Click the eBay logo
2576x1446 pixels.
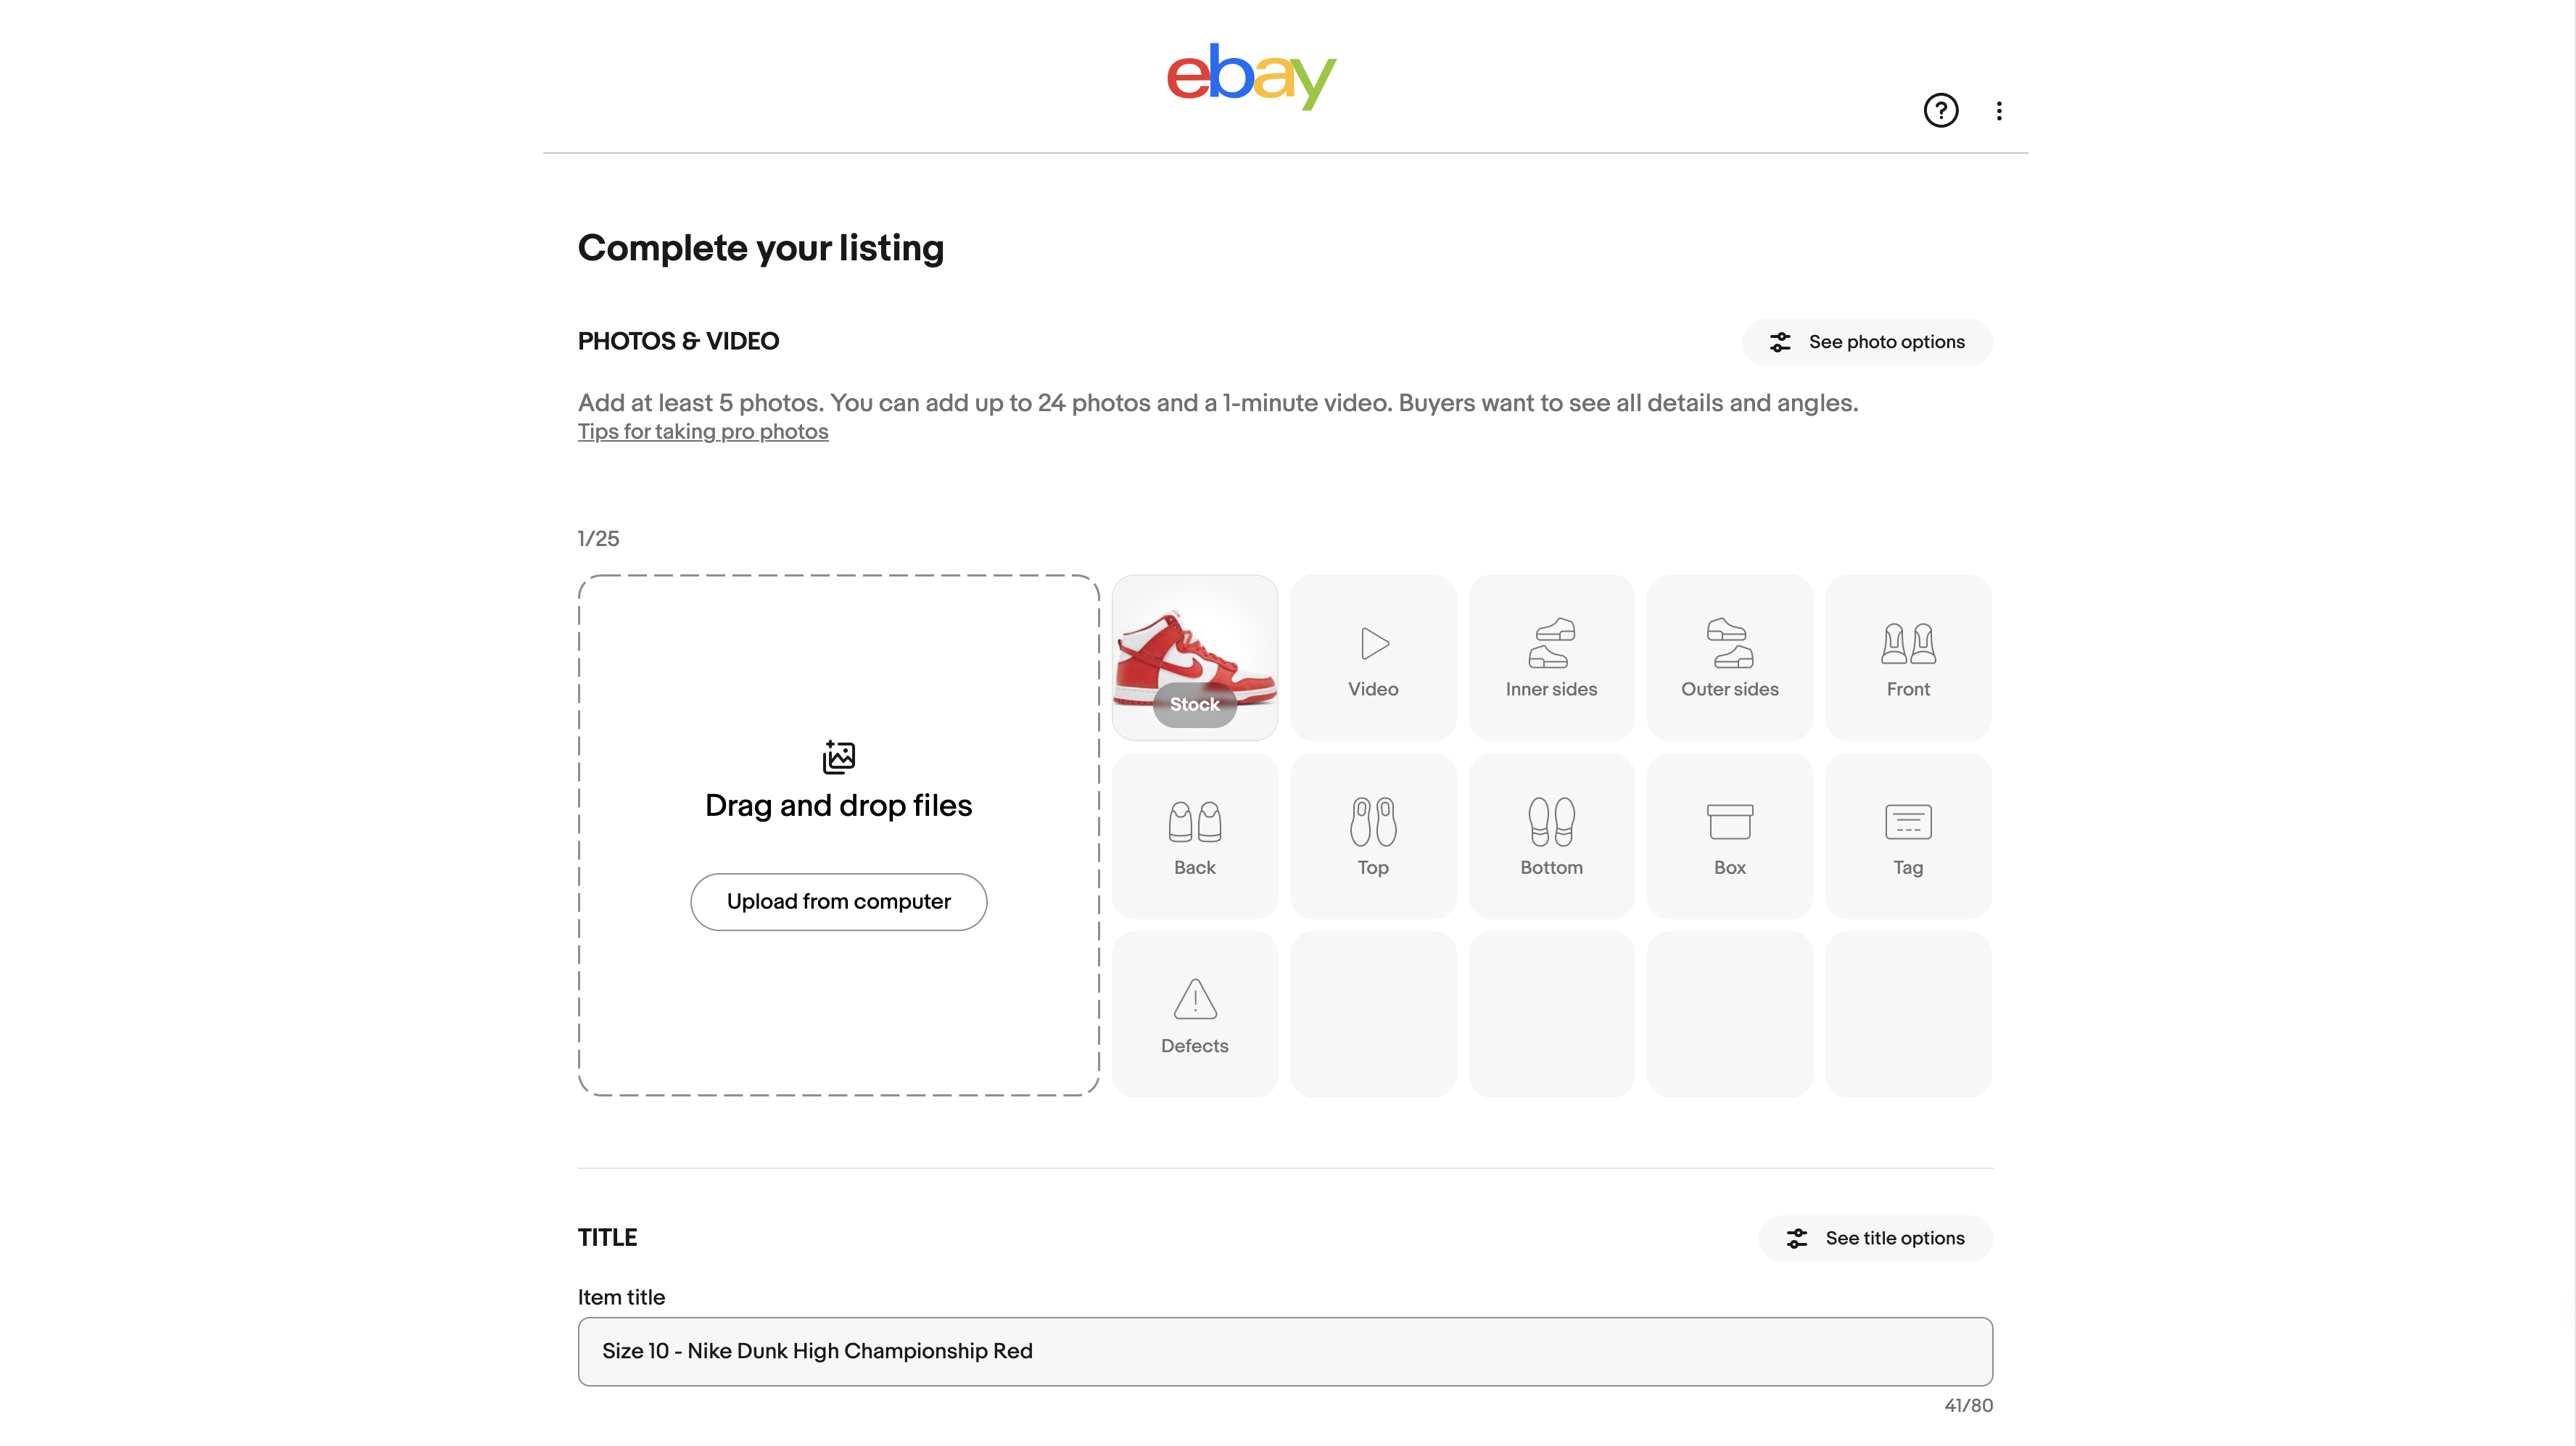point(1252,76)
